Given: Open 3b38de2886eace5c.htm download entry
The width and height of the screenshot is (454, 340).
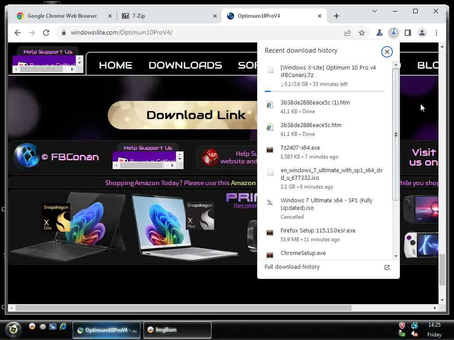Looking at the screenshot, I should pos(325,129).
